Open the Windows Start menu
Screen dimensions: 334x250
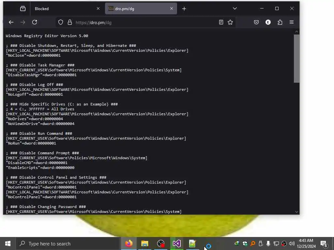click(x=8, y=243)
